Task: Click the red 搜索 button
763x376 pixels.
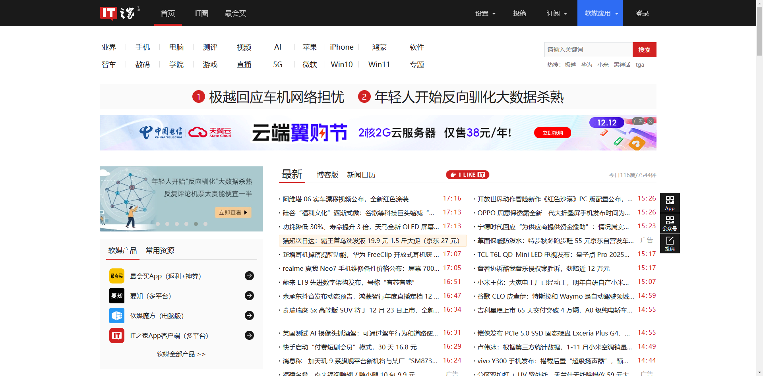Action: [x=644, y=50]
